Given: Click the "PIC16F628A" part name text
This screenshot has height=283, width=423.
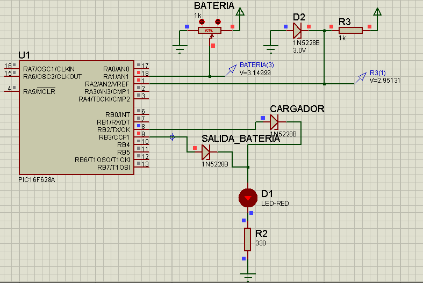Looking at the screenshot, I should [x=37, y=180].
